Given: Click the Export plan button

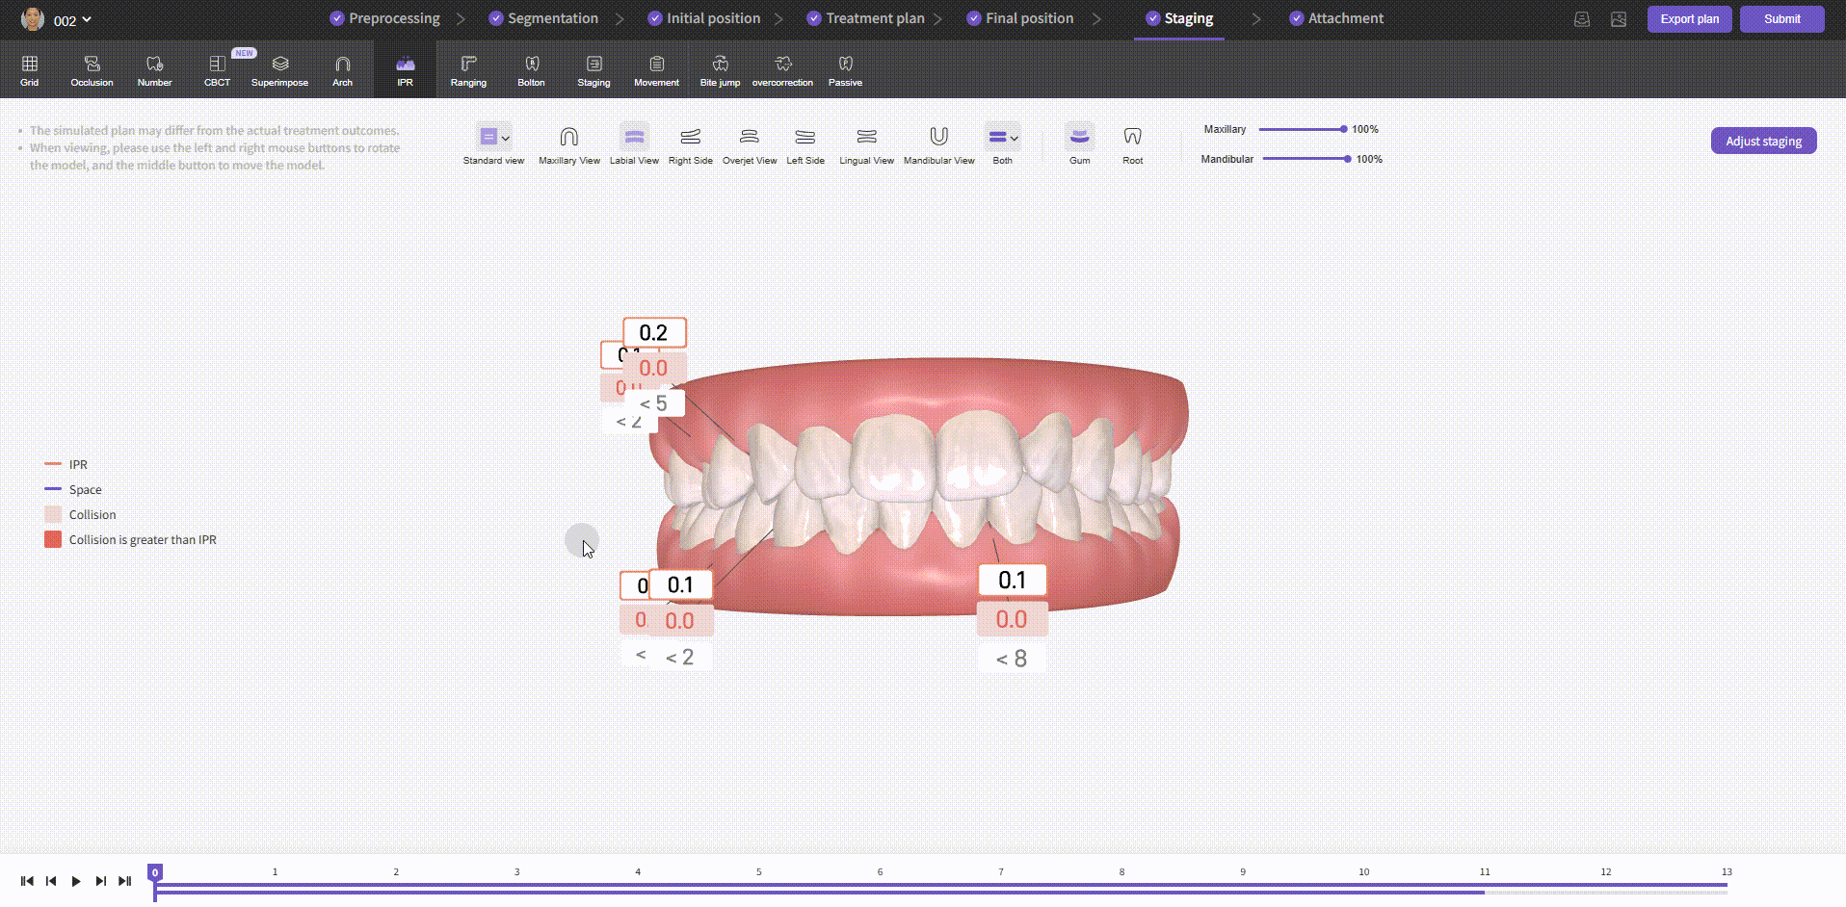Looking at the screenshot, I should (x=1689, y=19).
